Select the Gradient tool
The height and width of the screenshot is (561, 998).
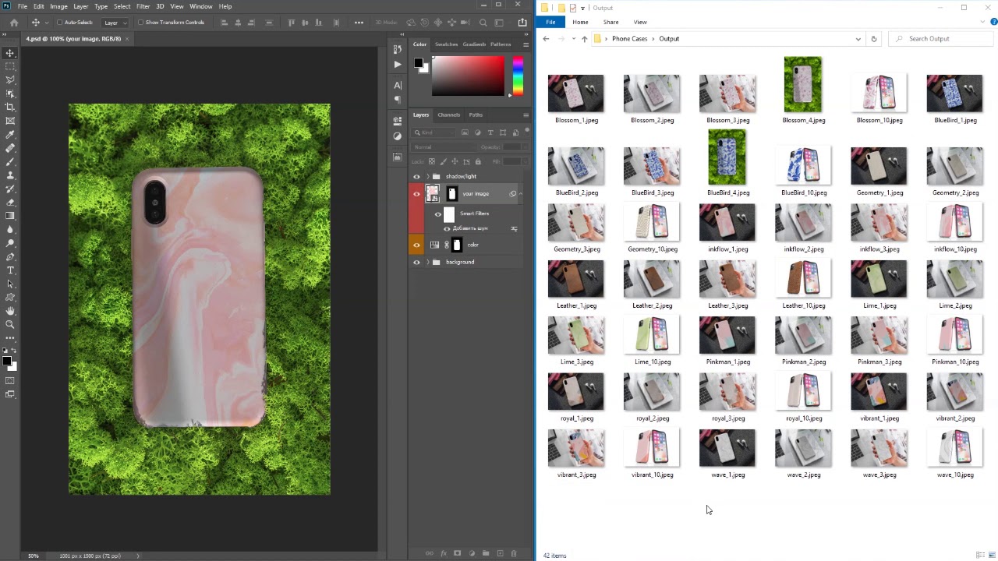tap(10, 216)
